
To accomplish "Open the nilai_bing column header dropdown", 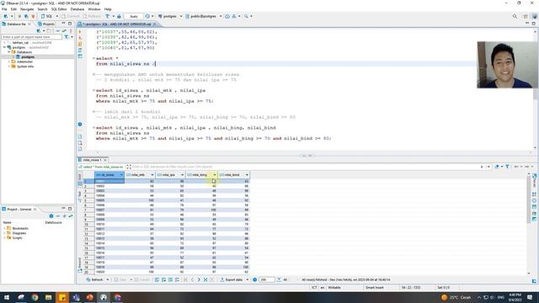I will pyautogui.click(x=215, y=175).
